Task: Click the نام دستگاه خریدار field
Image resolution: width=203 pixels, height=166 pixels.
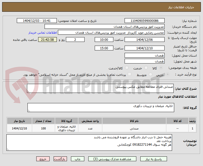Action: (105, 27)
